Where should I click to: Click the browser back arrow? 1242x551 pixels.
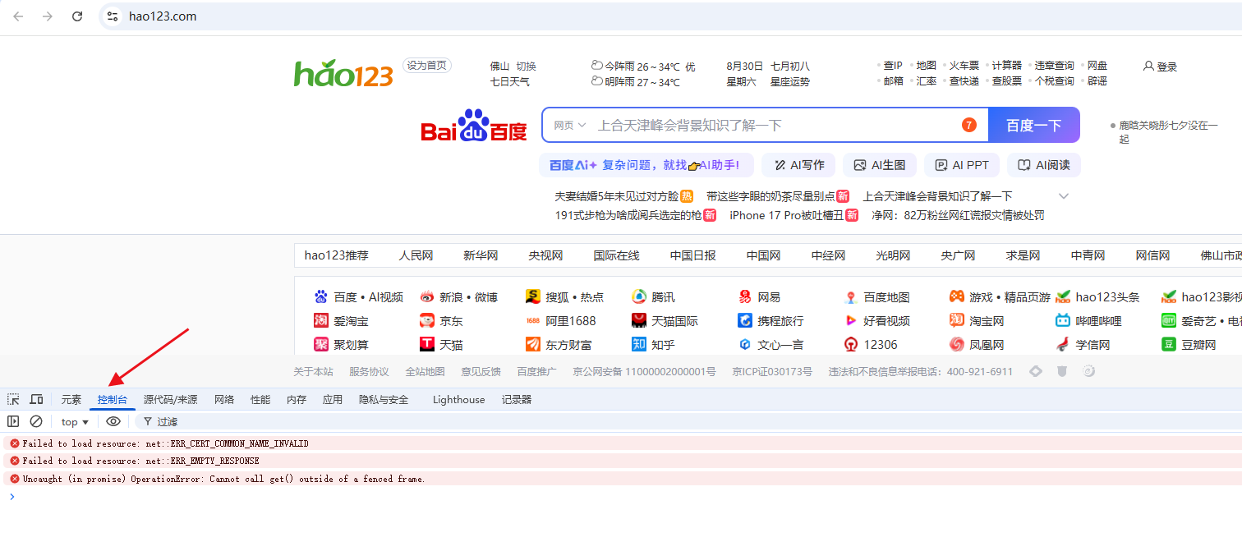[18, 16]
